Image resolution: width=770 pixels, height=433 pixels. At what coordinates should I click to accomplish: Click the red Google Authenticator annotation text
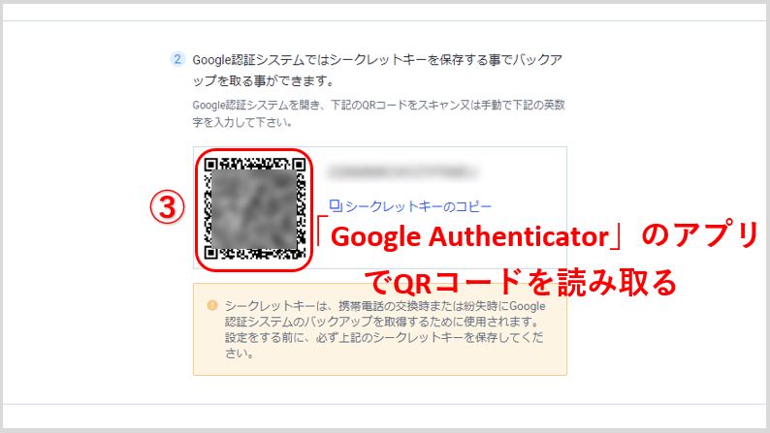(x=470, y=237)
